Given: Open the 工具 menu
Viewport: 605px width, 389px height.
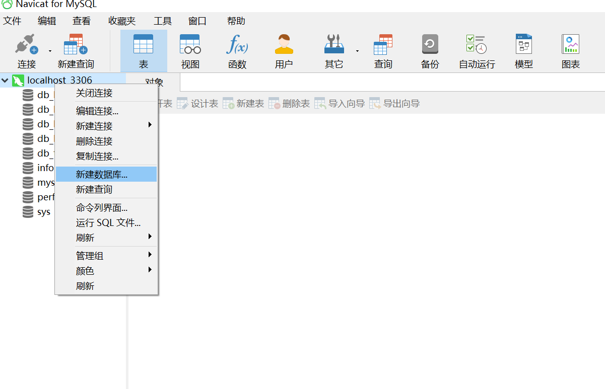Looking at the screenshot, I should tap(163, 21).
